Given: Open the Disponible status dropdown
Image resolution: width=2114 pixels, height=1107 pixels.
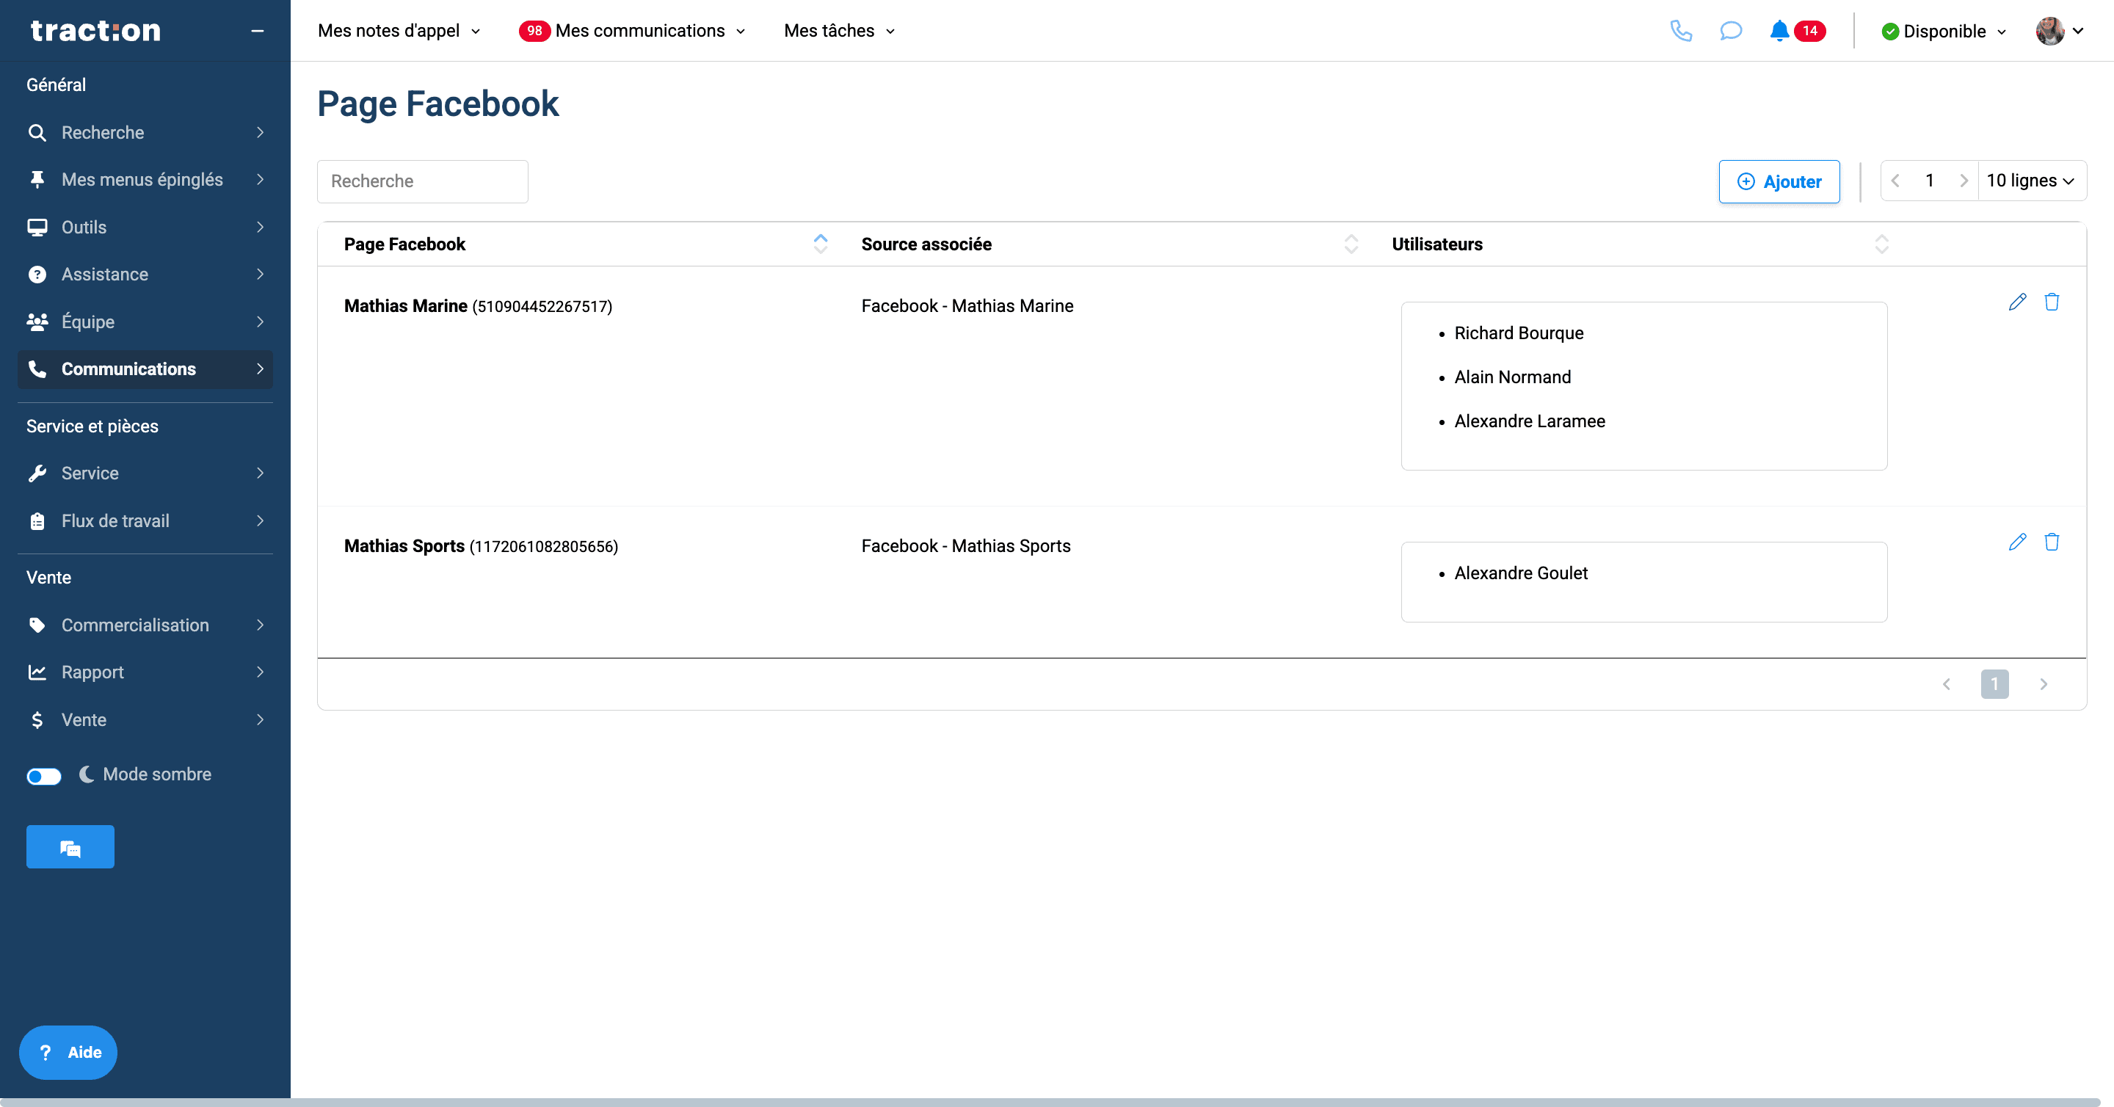Looking at the screenshot, I should [1943, 31].
